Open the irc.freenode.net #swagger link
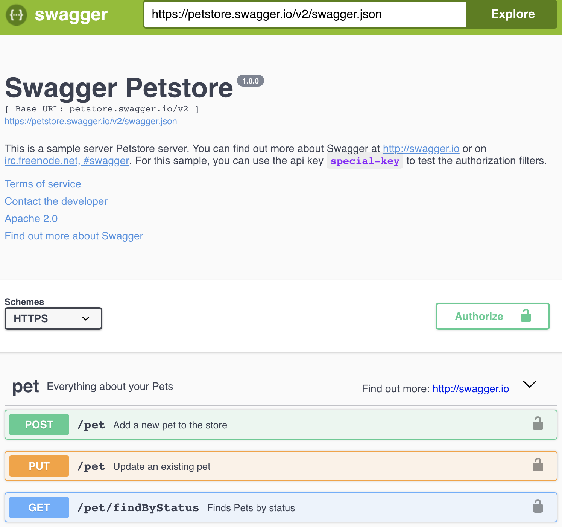The height and width of the screenshot is (527, 562). tap(67, 161)
